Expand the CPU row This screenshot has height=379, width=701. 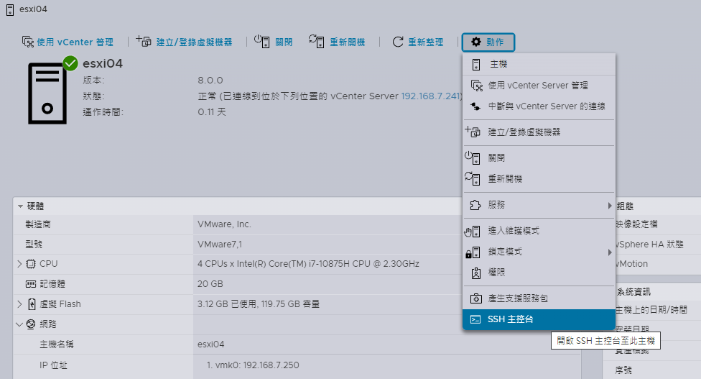point(19,264)
